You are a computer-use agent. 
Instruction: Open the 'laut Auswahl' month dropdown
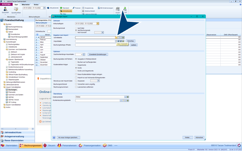(102, 32)
